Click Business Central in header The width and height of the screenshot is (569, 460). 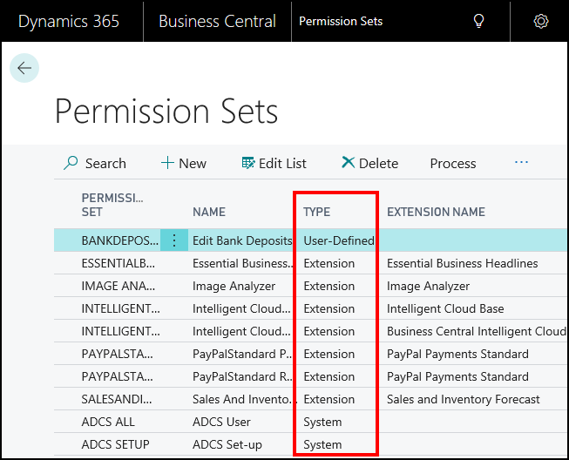217,22
